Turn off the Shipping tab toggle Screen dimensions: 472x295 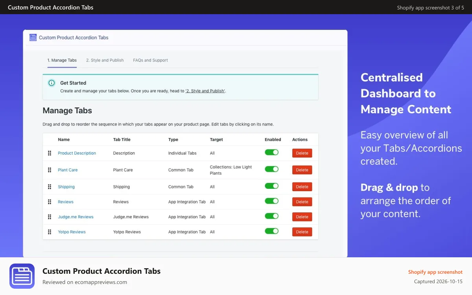tap(271, 186)
